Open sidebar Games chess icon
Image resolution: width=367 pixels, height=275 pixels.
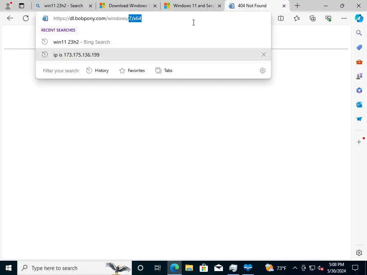[359, 76]
